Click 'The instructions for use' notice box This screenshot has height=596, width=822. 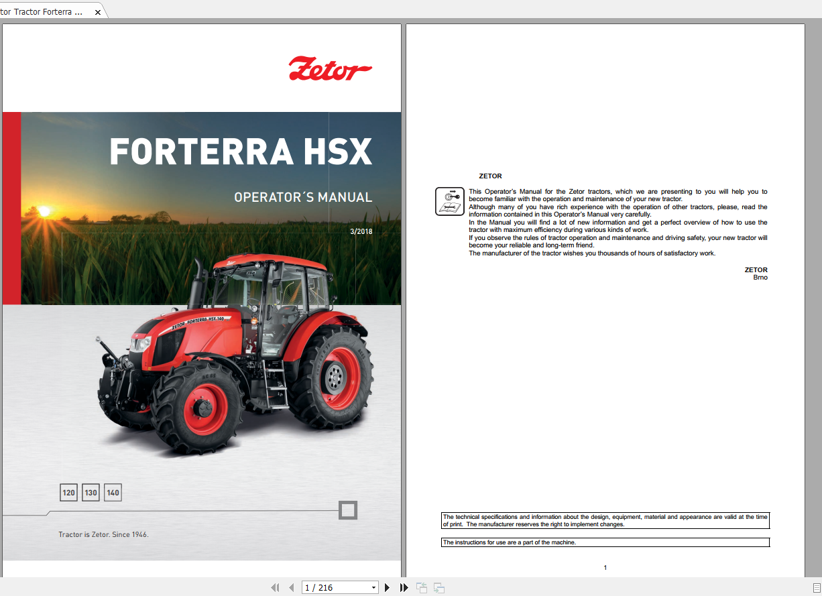(605, 542)
